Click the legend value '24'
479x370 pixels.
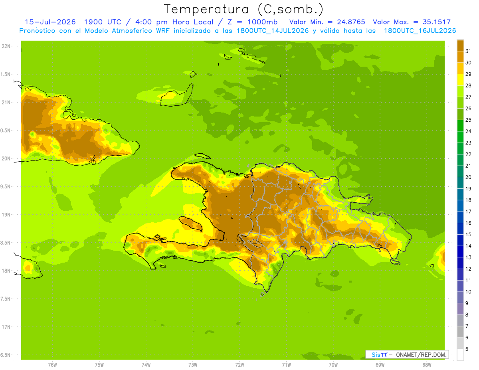[x=468, y=131]
